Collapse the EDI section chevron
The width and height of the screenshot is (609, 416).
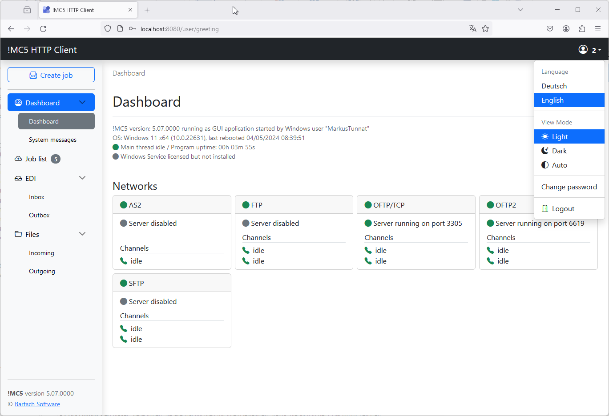pyautogui.click(x=82, y=178)
